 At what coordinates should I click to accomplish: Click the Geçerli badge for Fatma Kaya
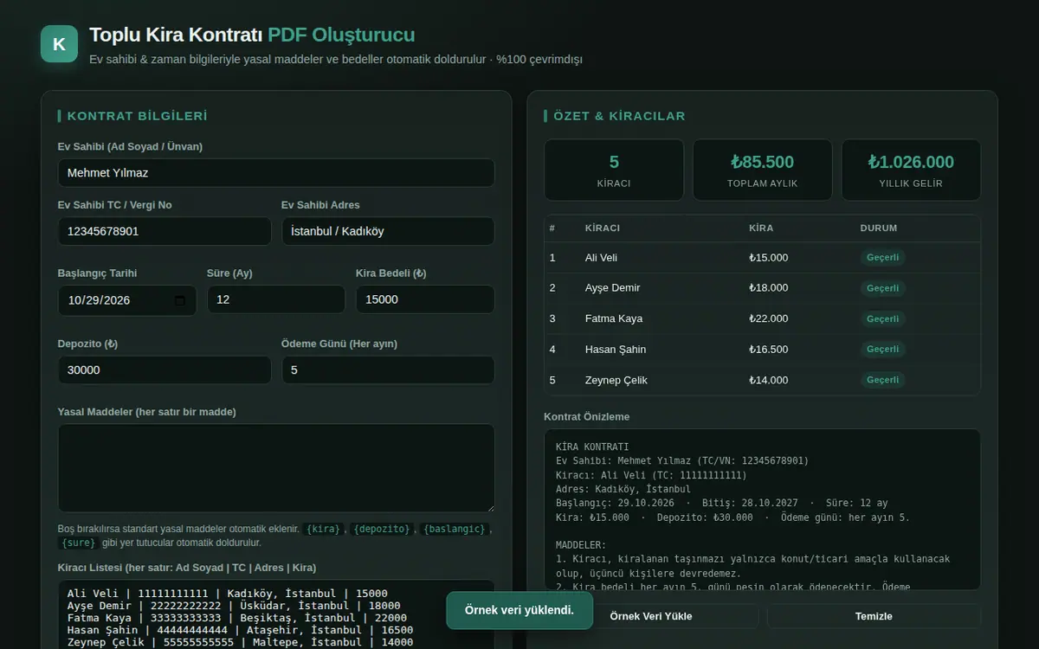point(883,318)
